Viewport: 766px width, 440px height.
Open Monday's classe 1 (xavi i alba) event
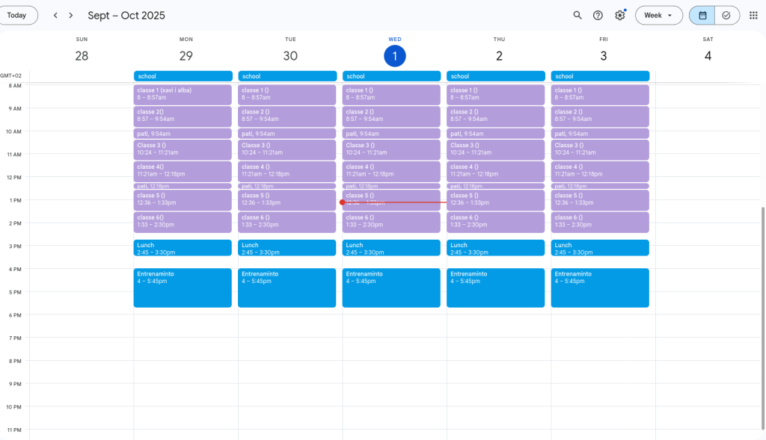click(183, 94)
